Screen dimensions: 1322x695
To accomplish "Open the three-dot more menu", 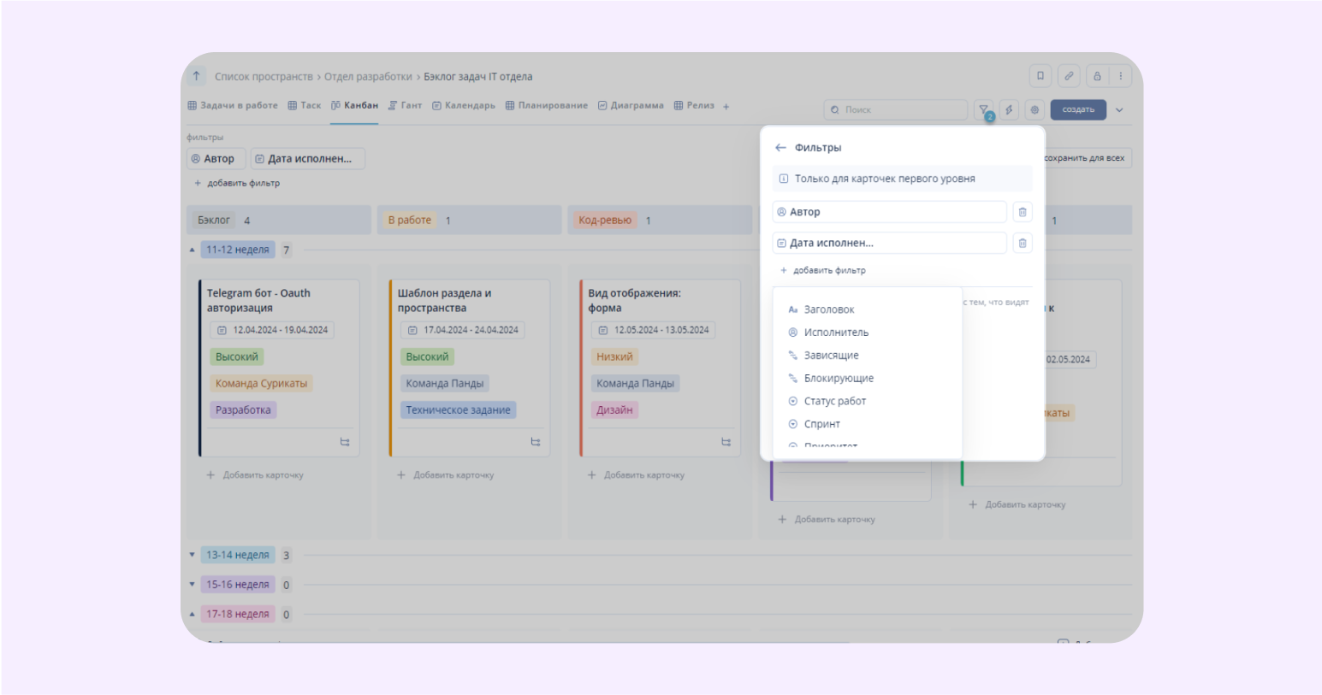I will 1120,76.
